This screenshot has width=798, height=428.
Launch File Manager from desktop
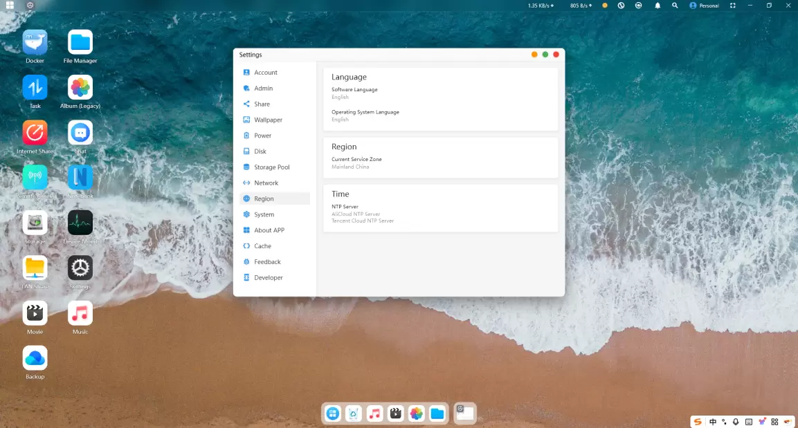(80, 43)
